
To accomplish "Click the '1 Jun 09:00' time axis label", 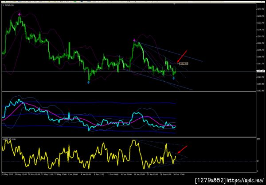I will 73,174.
